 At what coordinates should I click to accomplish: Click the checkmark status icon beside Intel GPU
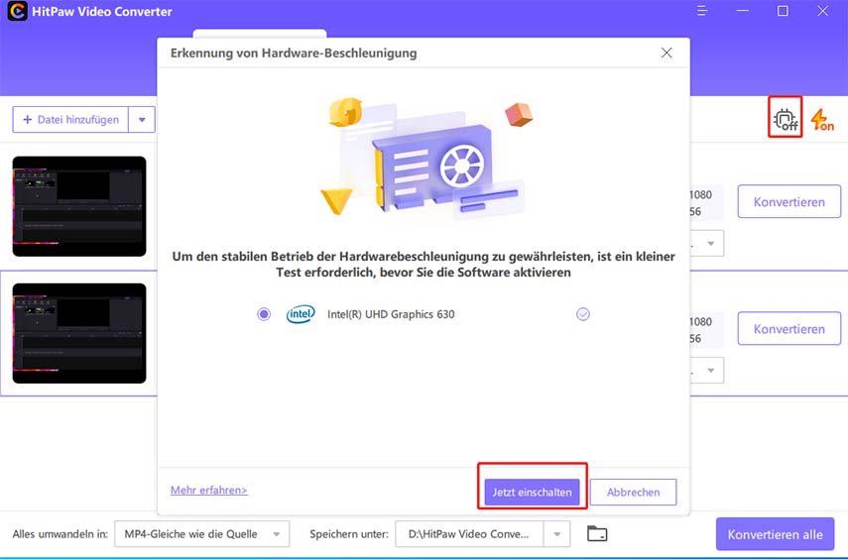tap(583, 314)
